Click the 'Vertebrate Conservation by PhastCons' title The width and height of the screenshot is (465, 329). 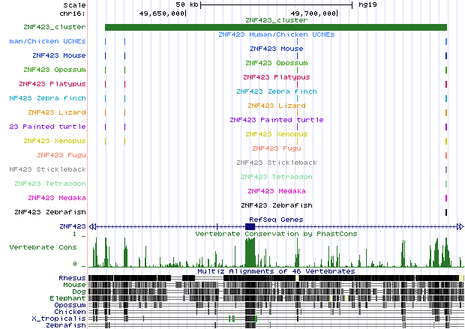[x=276, y=234]
